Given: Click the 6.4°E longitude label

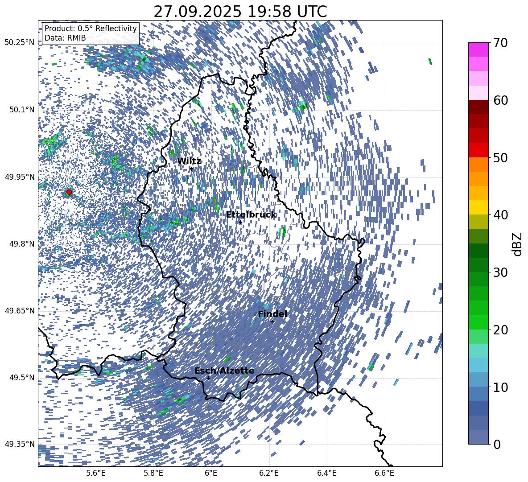Looking at the screenshot, I should (x=326, y=473).
